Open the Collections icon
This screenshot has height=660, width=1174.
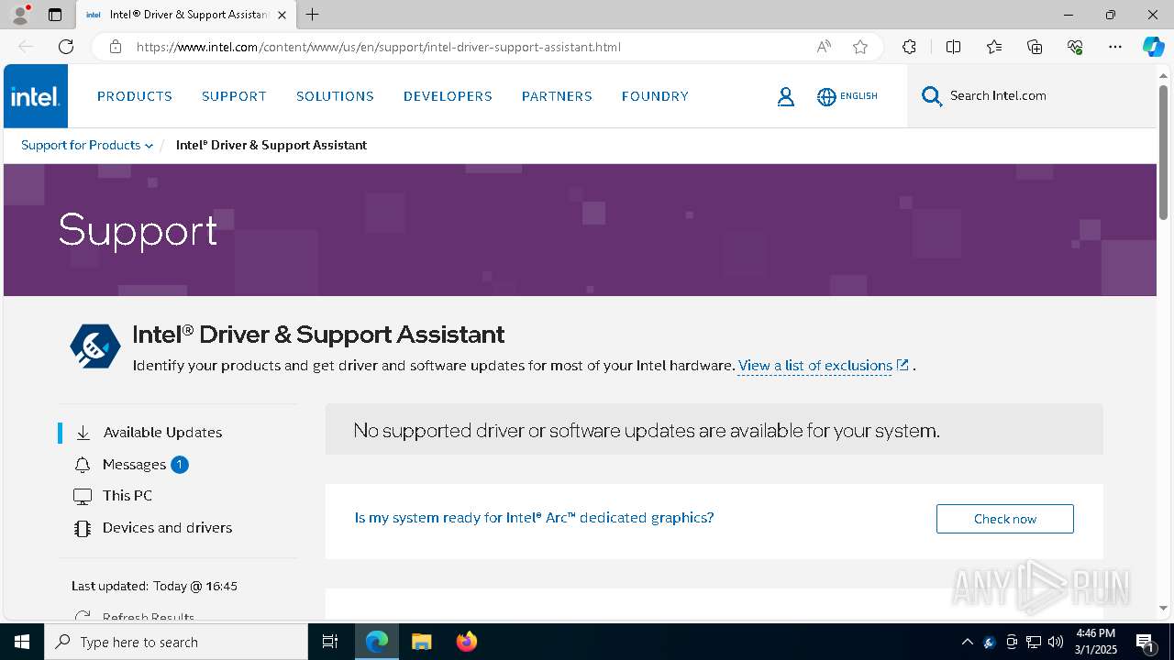pyautogui.click(x=1035, y=47)
